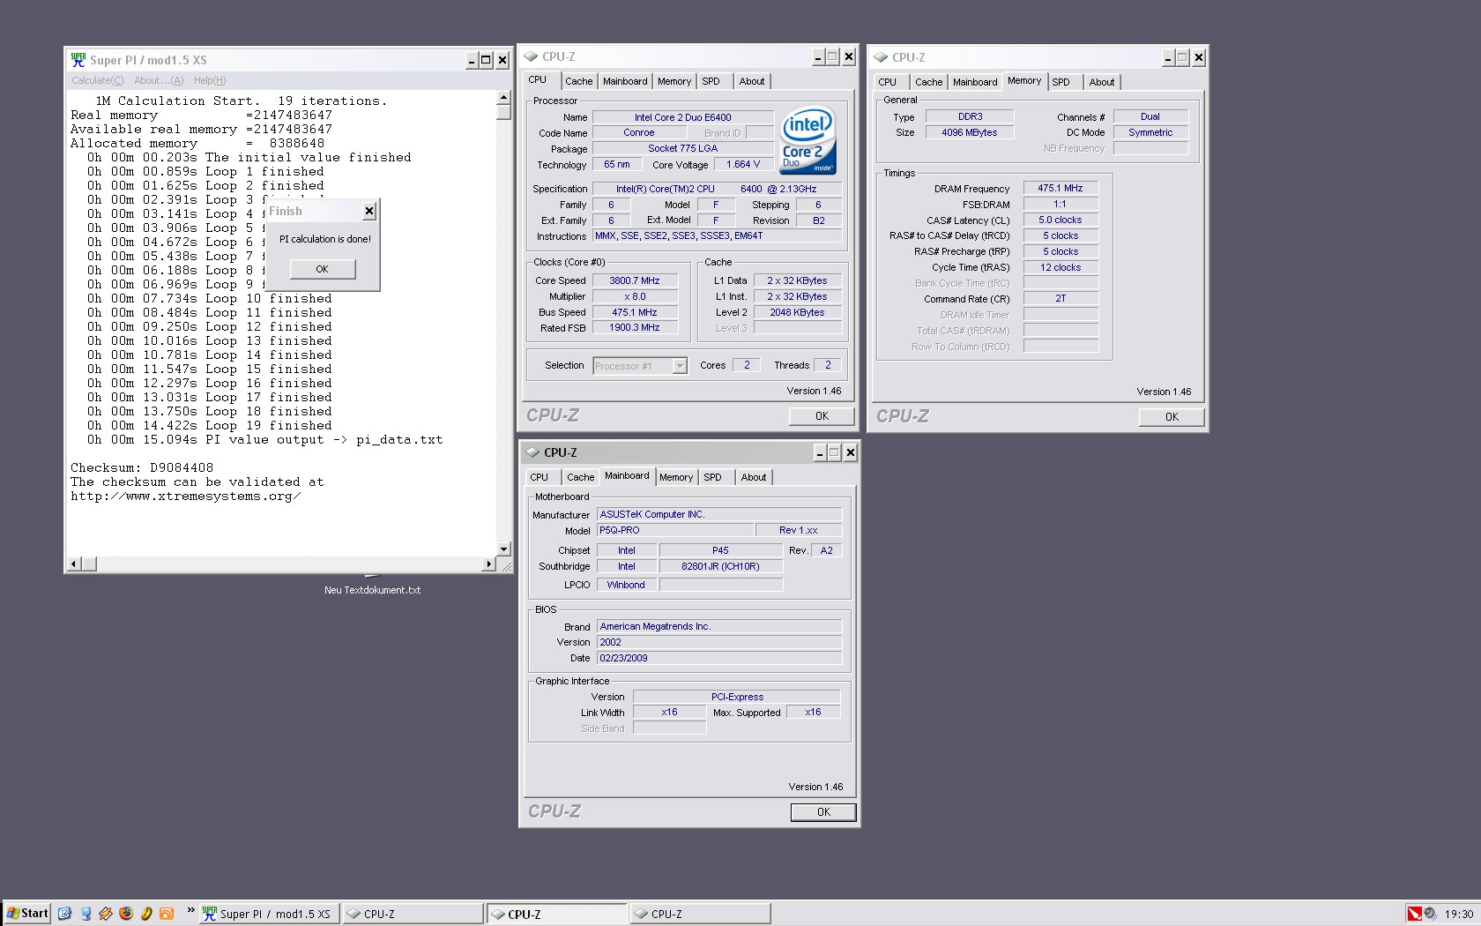Expand the Processor #1 selection dropdown

point(680,366)
